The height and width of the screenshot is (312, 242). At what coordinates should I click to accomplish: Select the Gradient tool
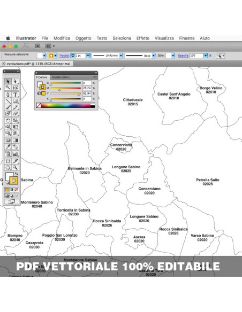(x=15, y=141)
